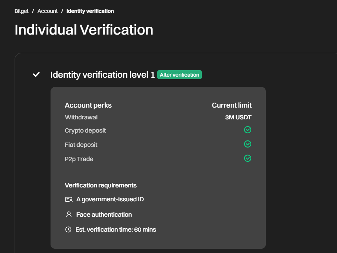
Task: Click the 3M USDT withdrawal limit value
Action: point(238,117)
